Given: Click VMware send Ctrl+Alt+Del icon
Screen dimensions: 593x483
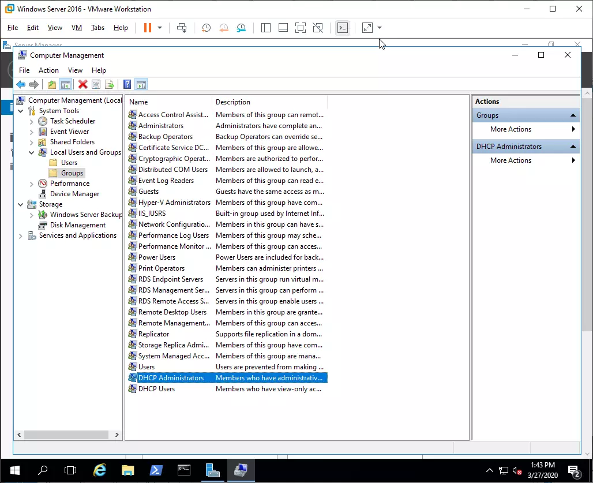Looking at the screenshot, I should pos(182,28).
